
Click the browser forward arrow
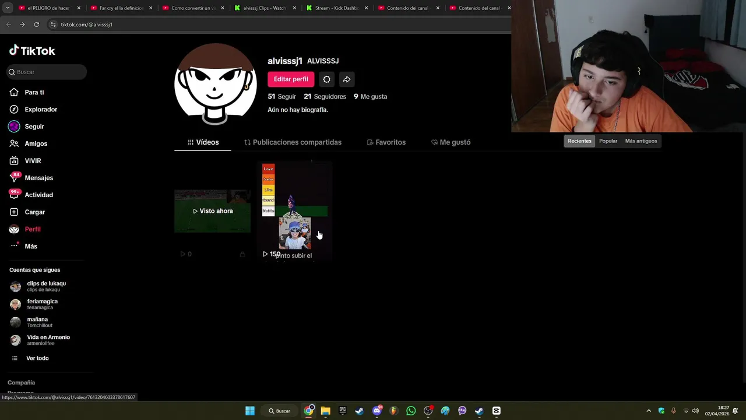[x=22, y=24]
